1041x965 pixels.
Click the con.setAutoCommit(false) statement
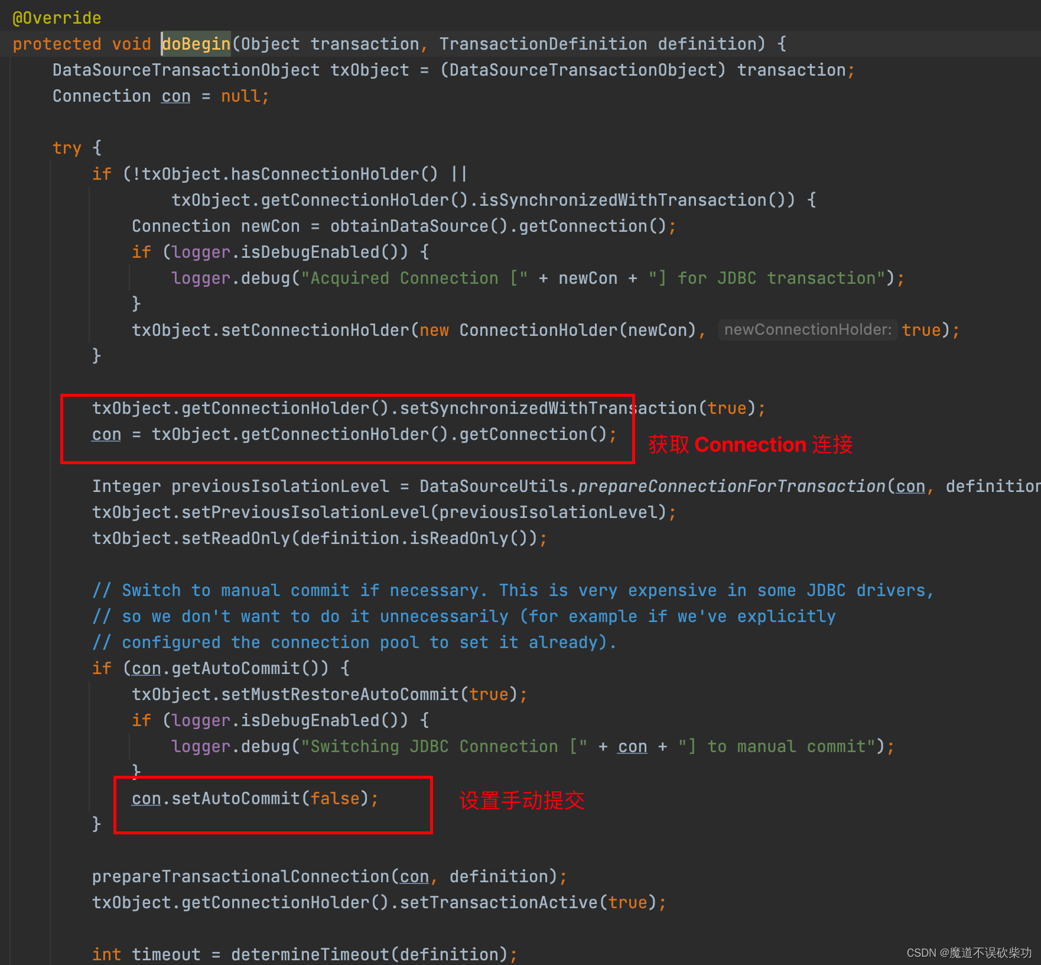coord(255,799)
